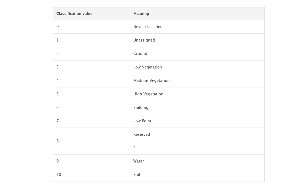The height and width of the screenshot is (182, 307).
Task: Click the "Meaning" column header
Action: pyautogui.click(x=141, y=14)
